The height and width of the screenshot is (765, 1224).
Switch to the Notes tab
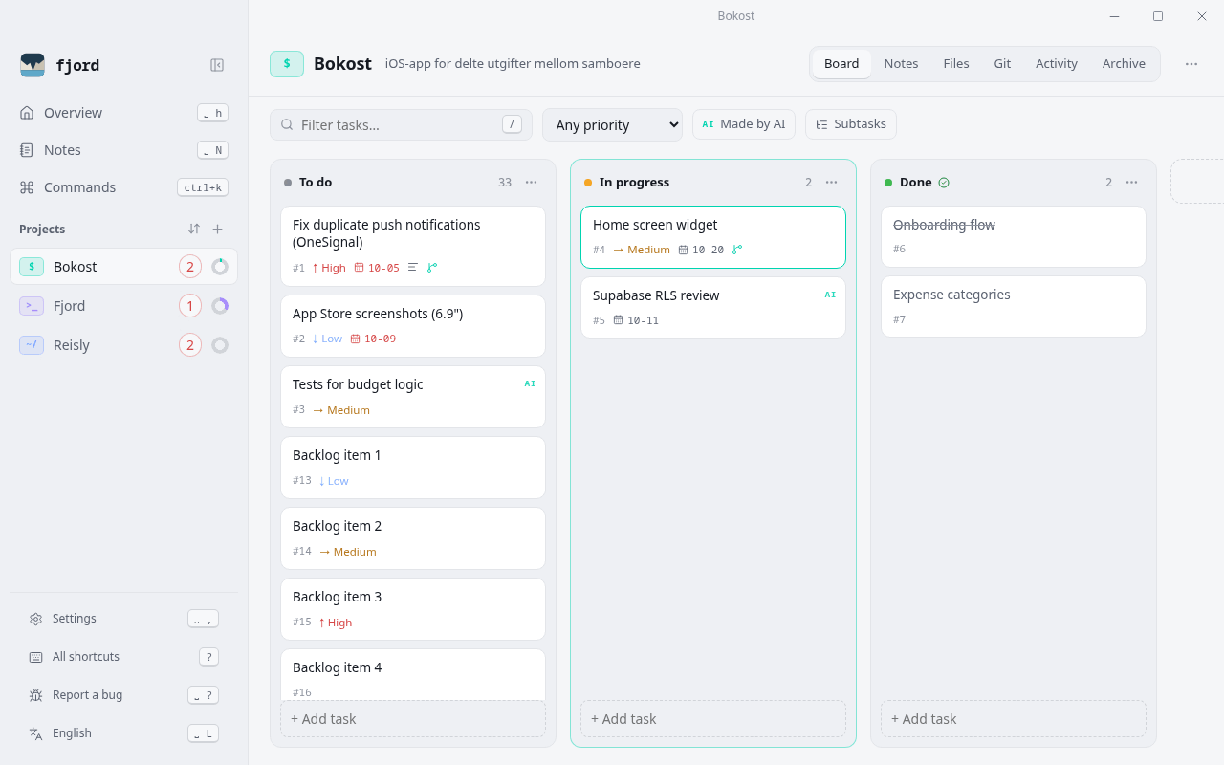(901, 64)
